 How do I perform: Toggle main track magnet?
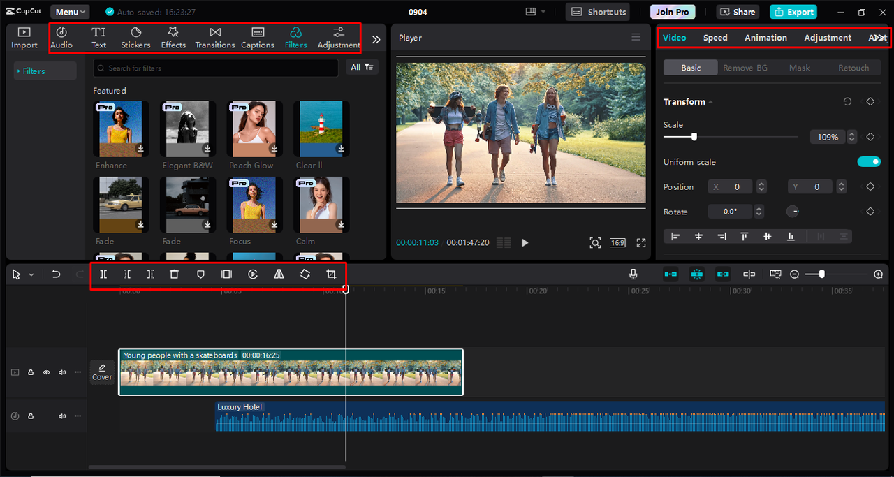pos(670,274)
